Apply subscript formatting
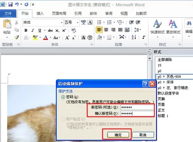193x142 pixels. coord(57,30)
